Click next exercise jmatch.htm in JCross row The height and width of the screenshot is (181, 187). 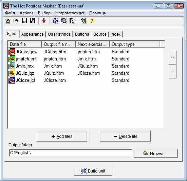click(89, 52)
